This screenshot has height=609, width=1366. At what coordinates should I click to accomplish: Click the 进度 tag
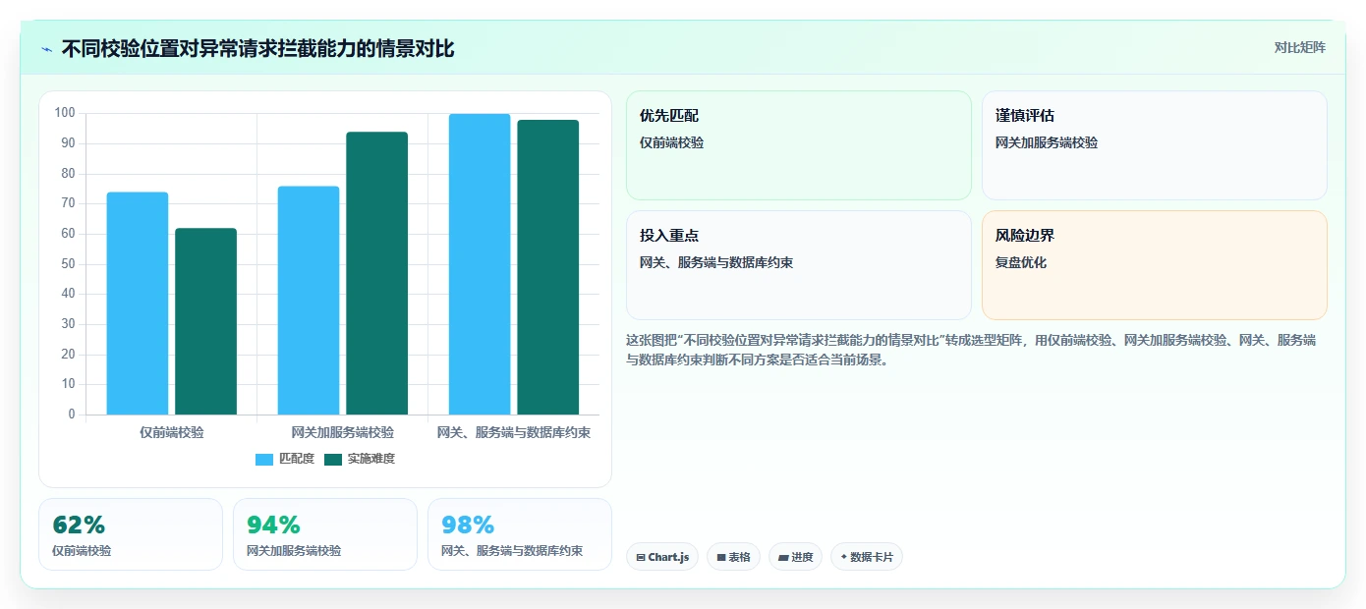tap(795, 557)
